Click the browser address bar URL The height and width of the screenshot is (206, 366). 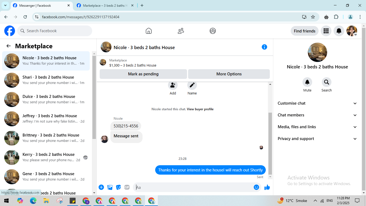[x=81, y=17]
